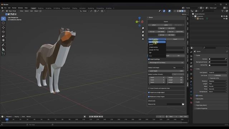Click the pan view hand icon
Screen dimensions: 229x129
click(143, 32)
